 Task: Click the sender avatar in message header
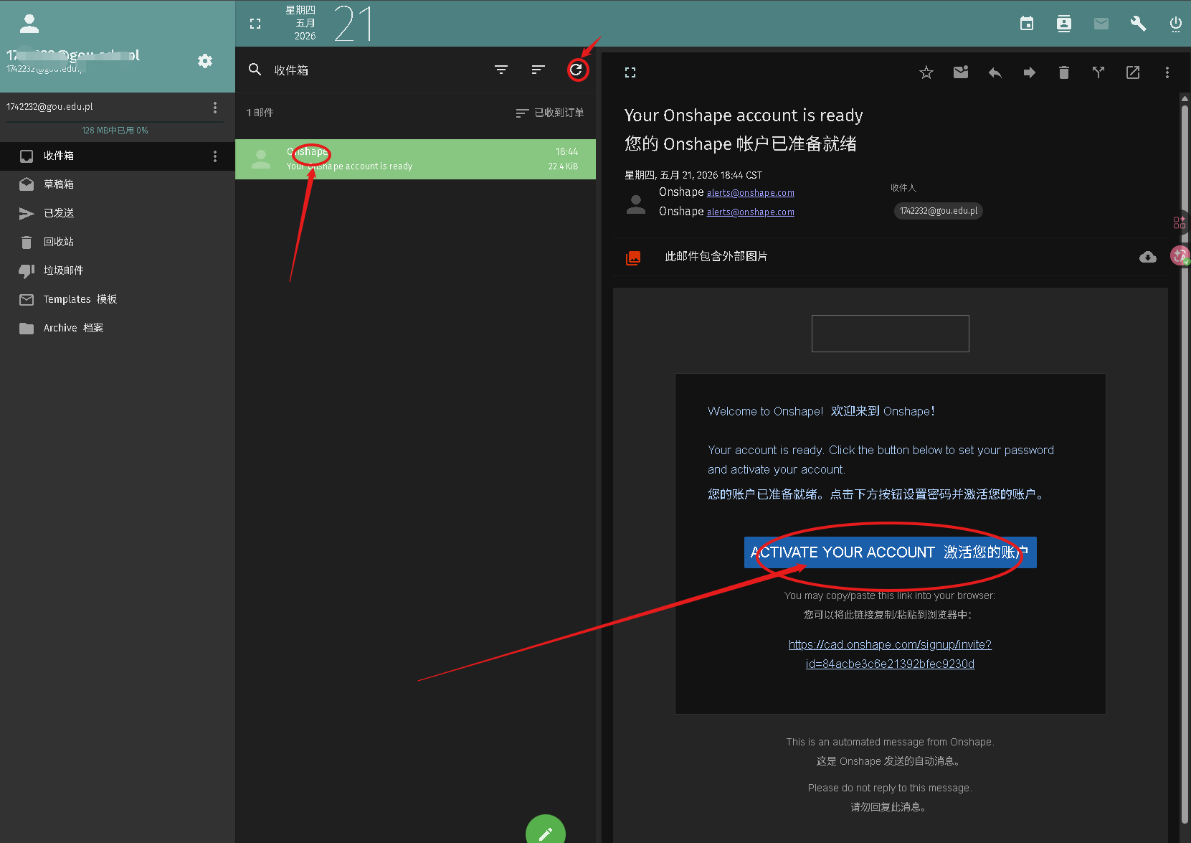[636, 204]
